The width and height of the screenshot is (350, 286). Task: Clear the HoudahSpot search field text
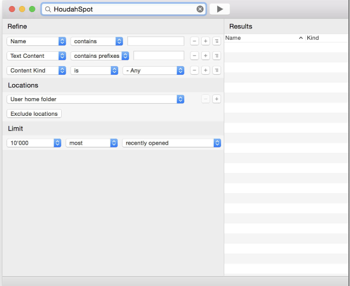200,9
